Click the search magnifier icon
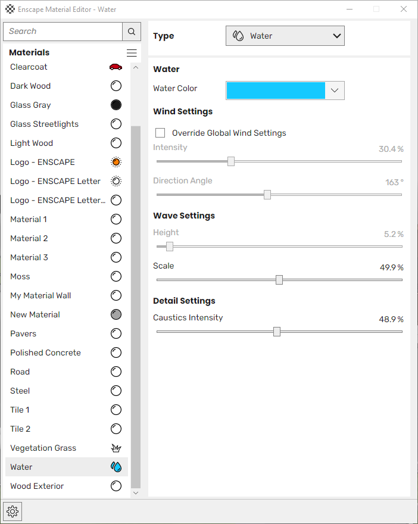Screen dimensions: 418x524 [x=132, y=32]
